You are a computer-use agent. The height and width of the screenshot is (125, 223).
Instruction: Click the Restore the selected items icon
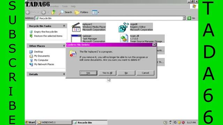(31, 36)
